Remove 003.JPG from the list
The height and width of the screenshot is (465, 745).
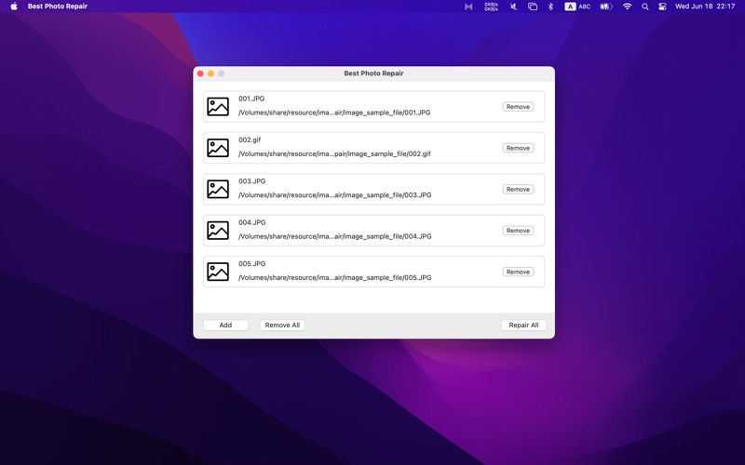click(x=518, y=190)
